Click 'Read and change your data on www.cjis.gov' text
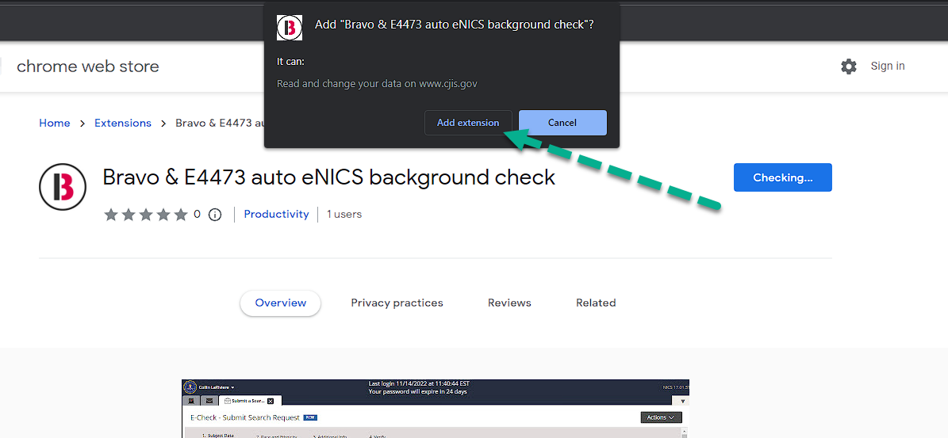The height and width of the screenshot is (438, 948). click(x=377, y=83)
